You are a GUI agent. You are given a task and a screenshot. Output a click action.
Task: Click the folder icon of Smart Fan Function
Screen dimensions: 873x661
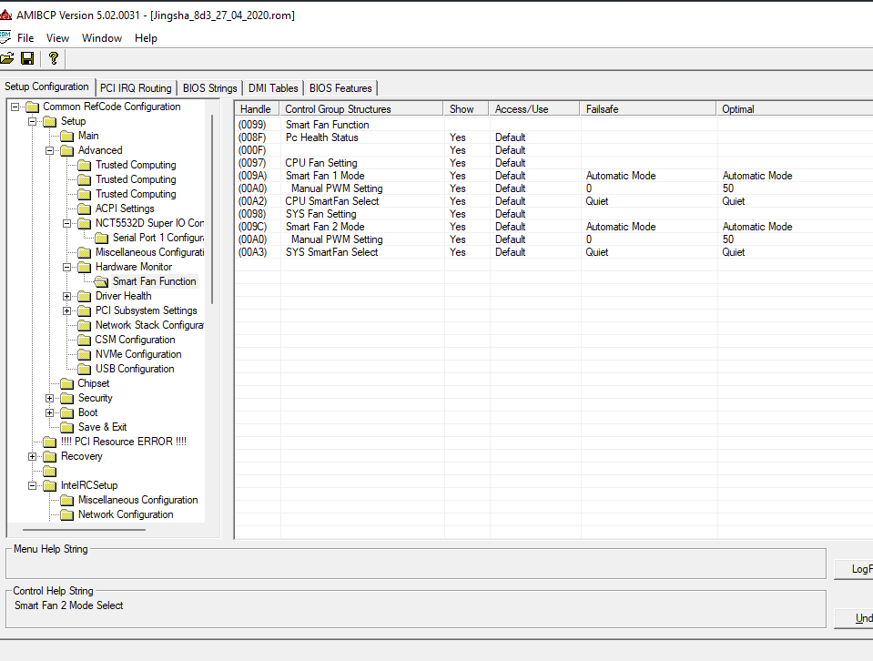[101, 281]
